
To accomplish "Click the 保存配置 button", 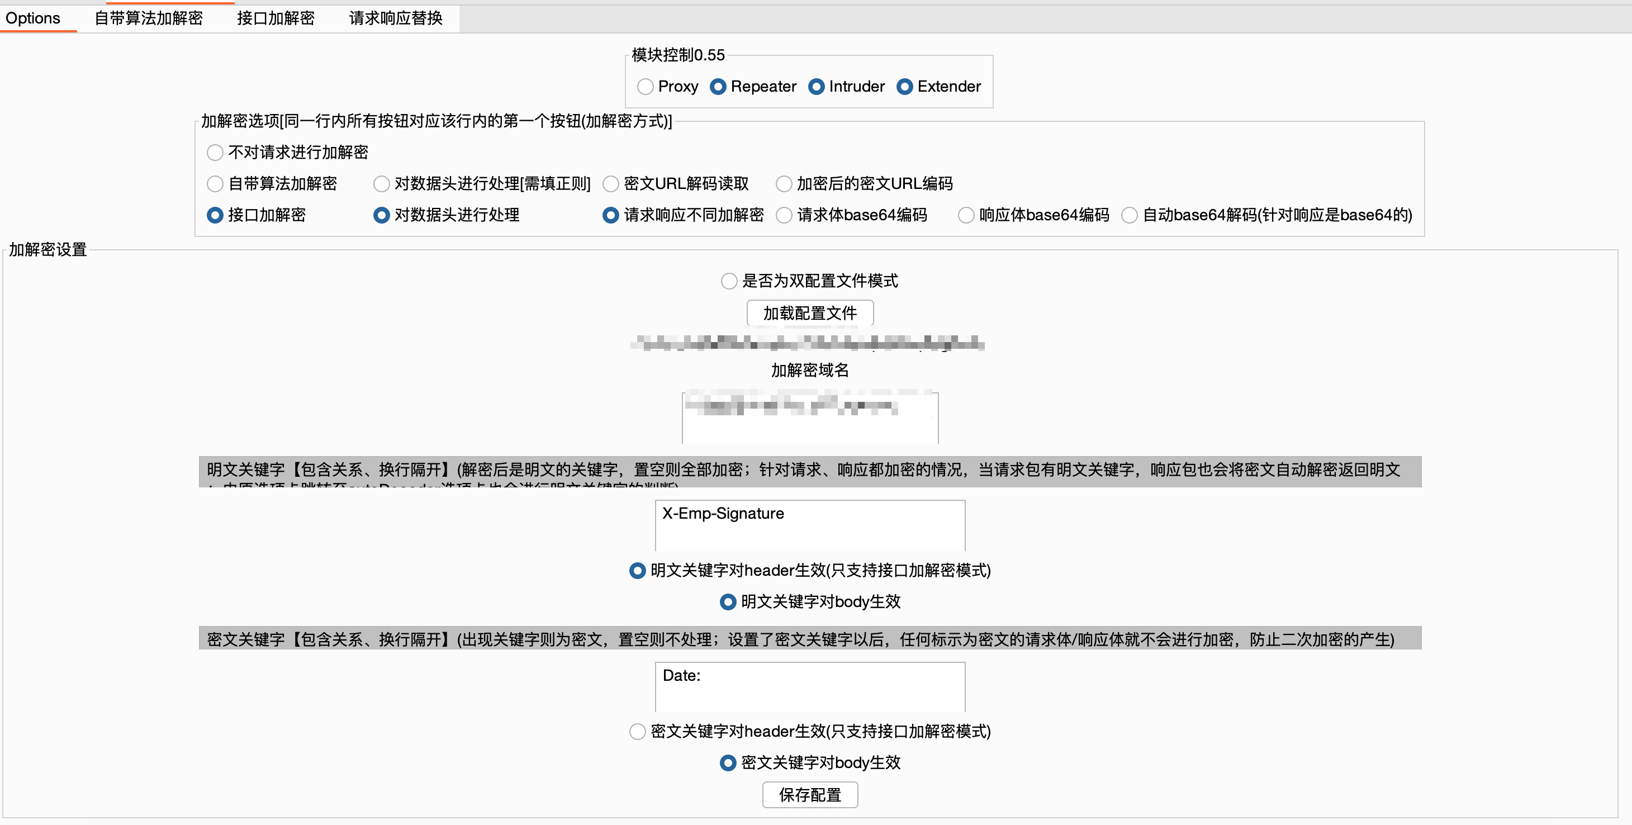I will tap(810, 795).
